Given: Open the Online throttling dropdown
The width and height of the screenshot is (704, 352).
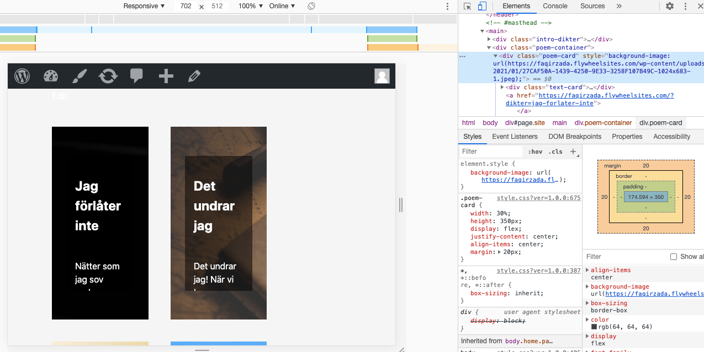Looking at the screenshot, I should coord(282,6).
